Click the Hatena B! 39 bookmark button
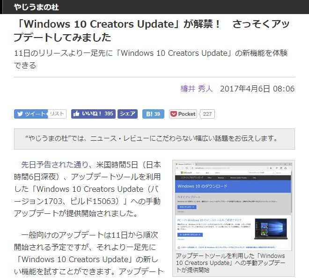Image resolution: width=309 pixels, height=279 pixels. click(153, 114)
